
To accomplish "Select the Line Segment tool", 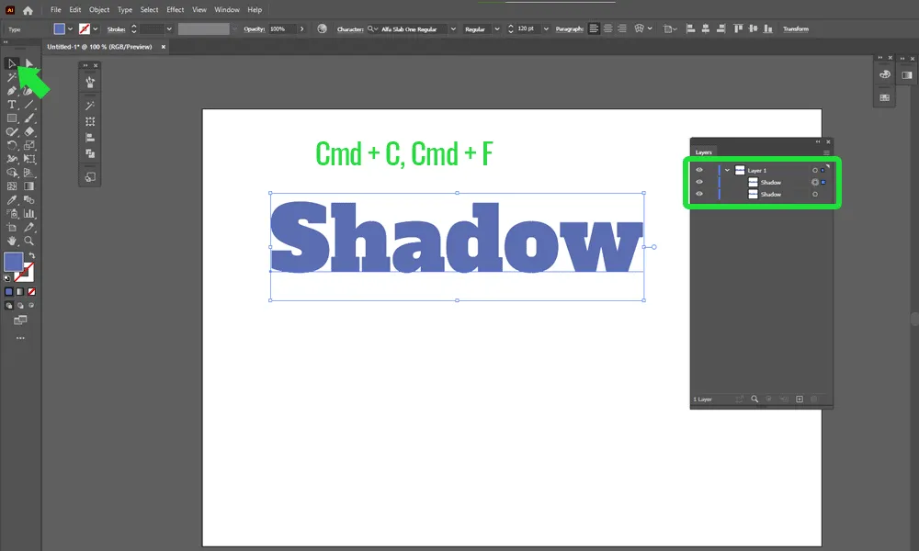I will 28,104.
